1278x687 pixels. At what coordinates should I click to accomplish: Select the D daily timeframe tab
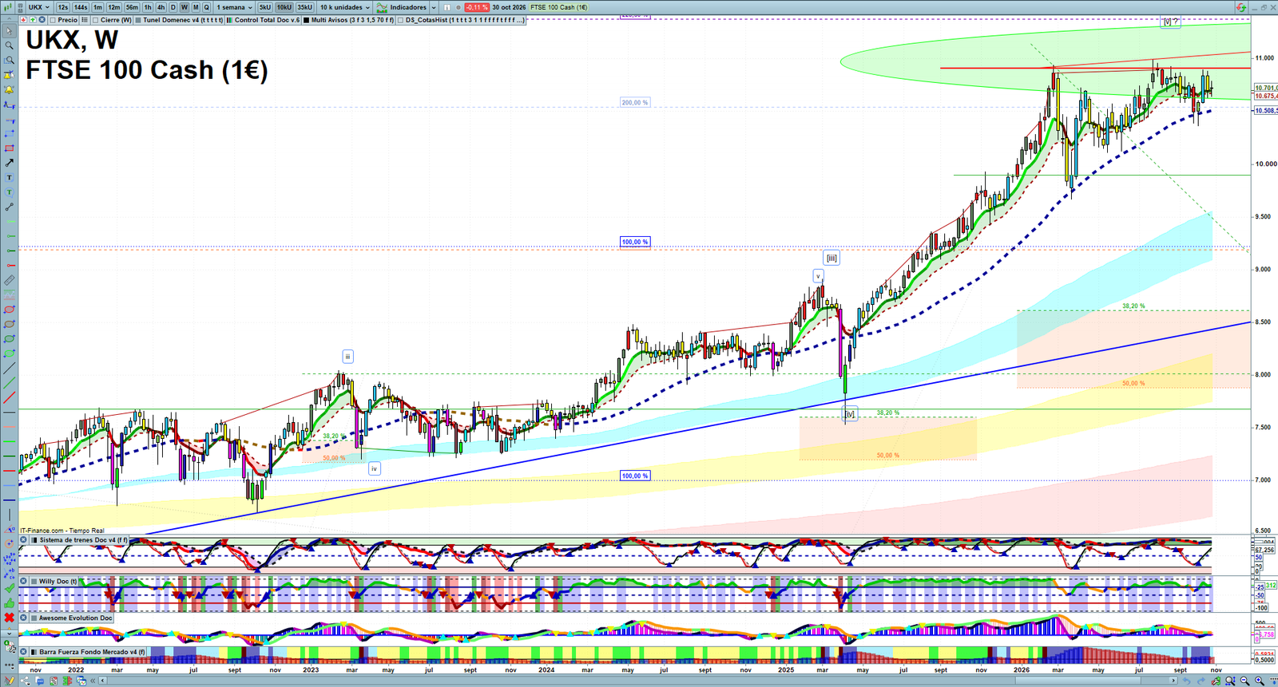pyautogui.click(x=173, y=7)
